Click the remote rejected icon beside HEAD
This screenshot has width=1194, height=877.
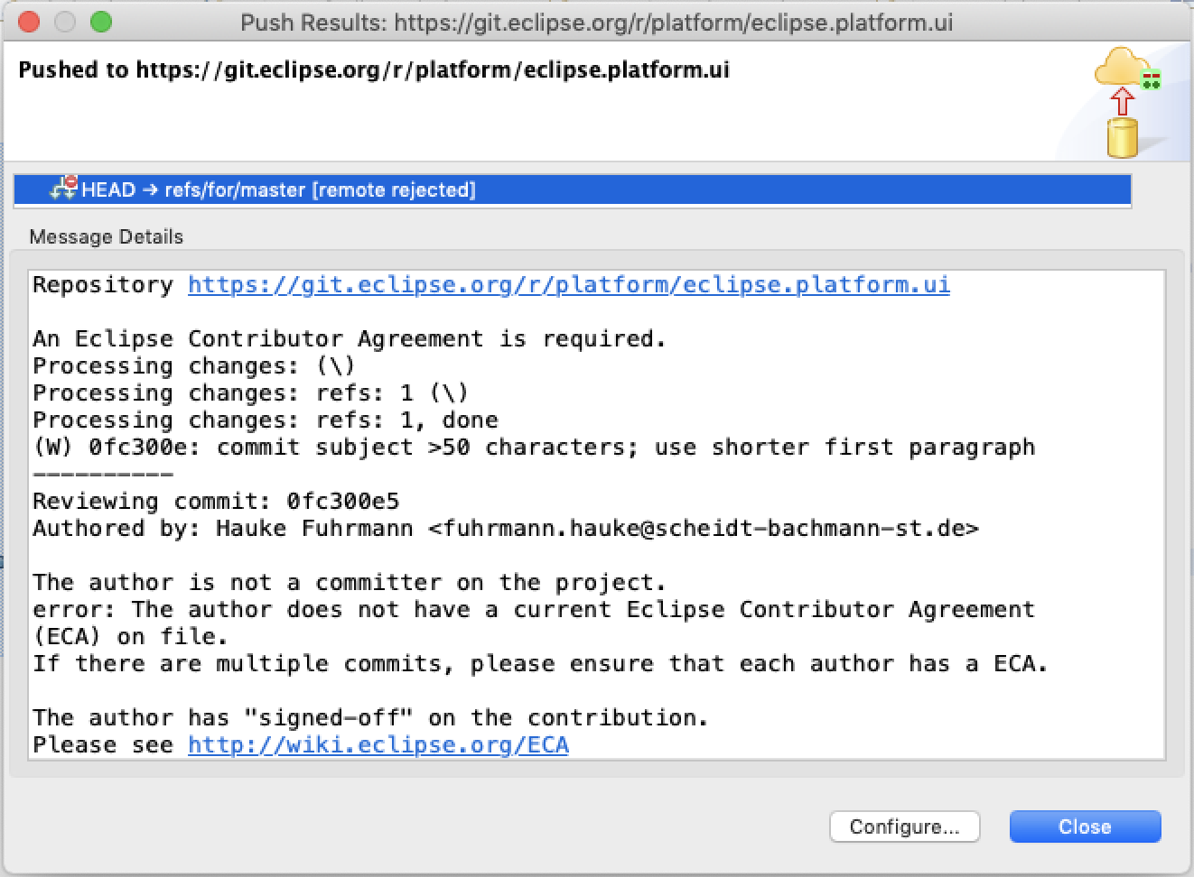pos(64,189)
